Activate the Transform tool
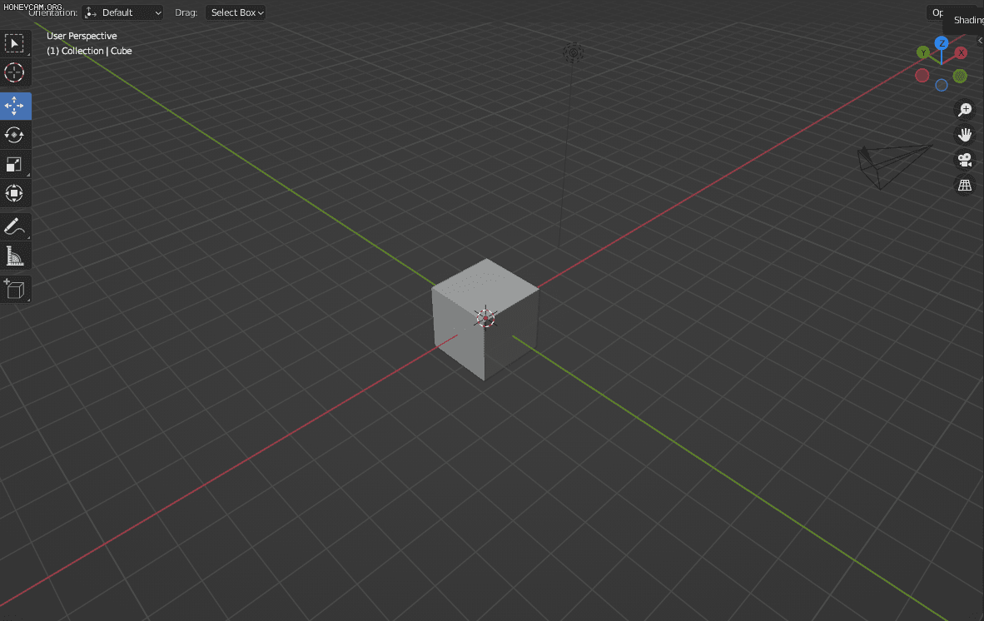Screen dimensions: 984x621 [14, 193]
